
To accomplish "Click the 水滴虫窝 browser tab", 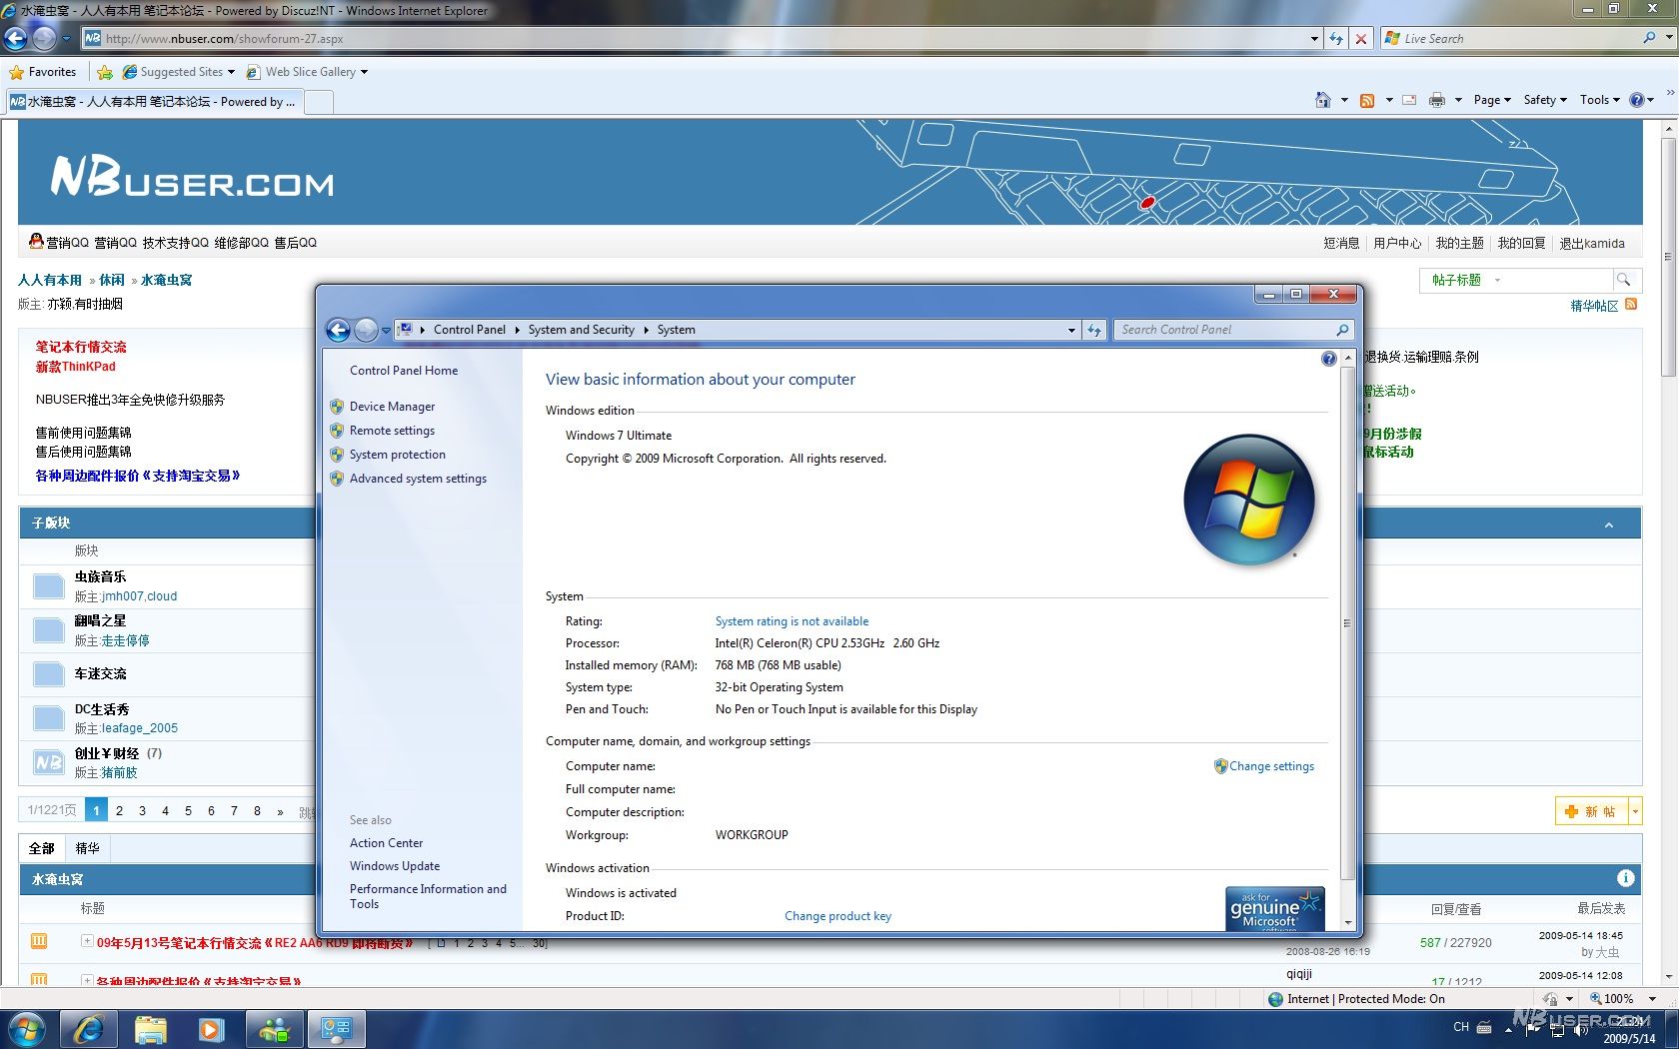I will click(153, 101).
